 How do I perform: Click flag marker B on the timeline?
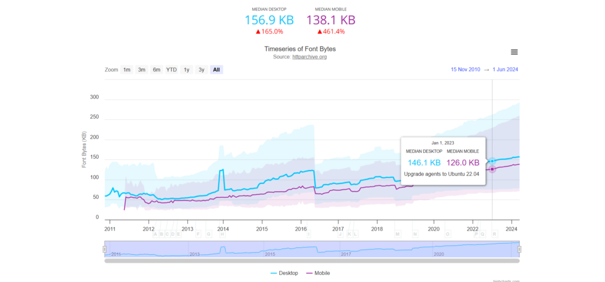[161, 234]
